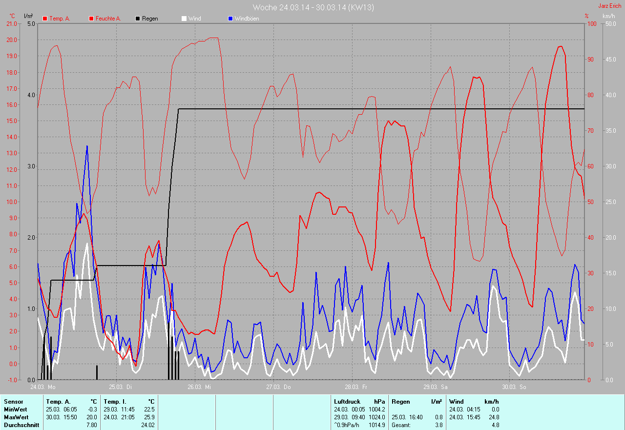Select the MaxWert row label
Viewport: 625px width, 430px height.
[17, 417]
